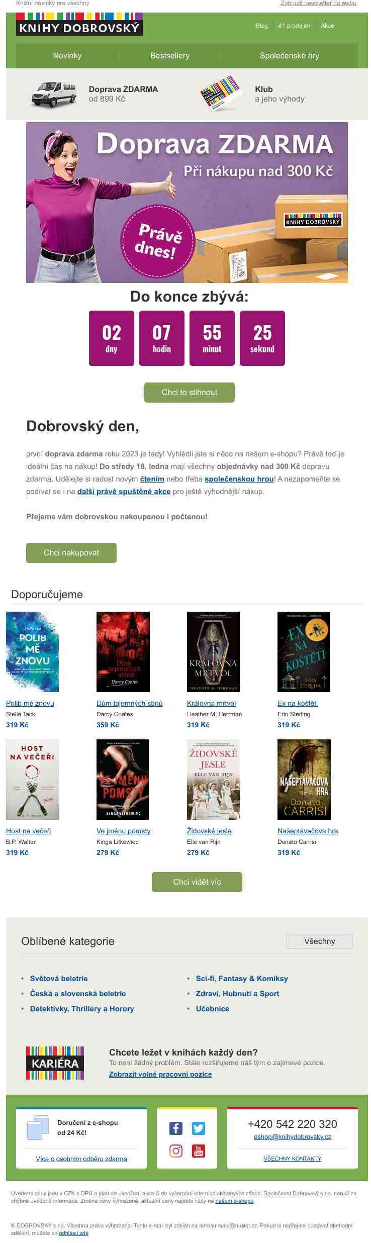
Task: Open the Bestsellery navigation tab
Action: pos(170,56)
